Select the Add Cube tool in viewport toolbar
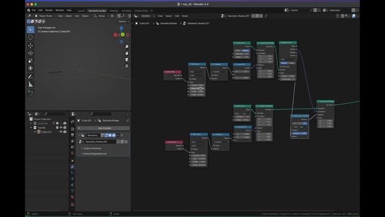This screenshot has width=385, height=217. 31,93
